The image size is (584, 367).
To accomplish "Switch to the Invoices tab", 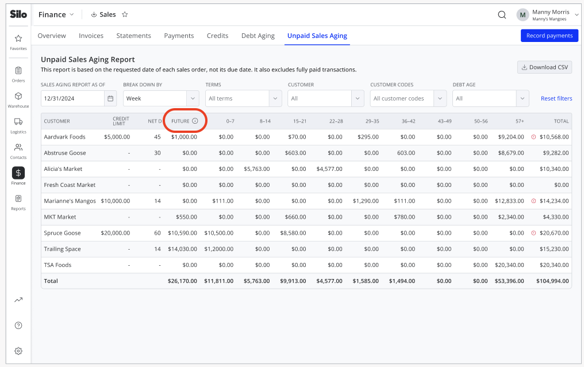I will click(91, 36).
